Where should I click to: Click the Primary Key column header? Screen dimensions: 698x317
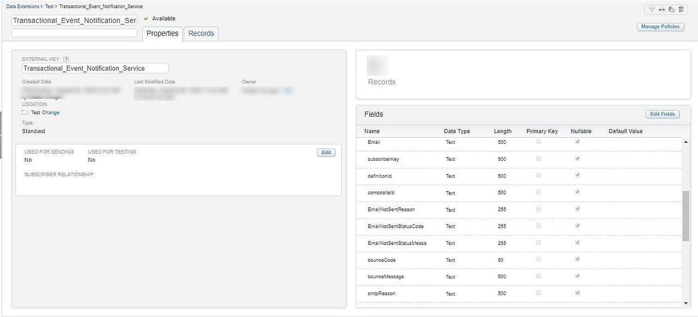(x=542, y=131)
